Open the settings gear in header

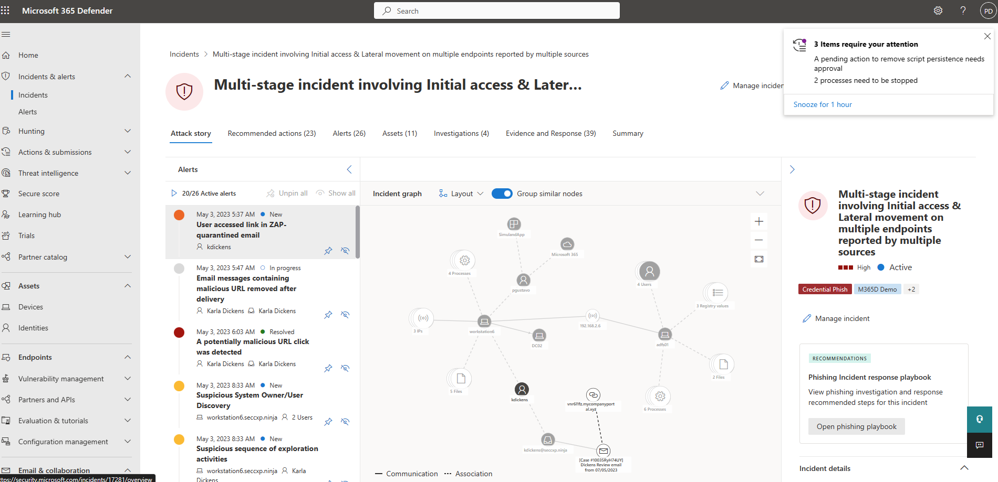pyautogui.click(x=938, y=10)
